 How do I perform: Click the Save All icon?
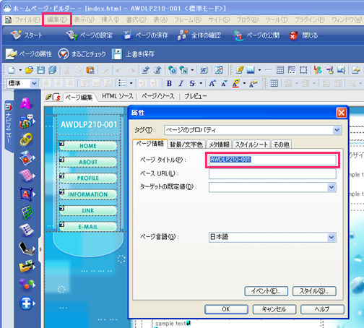pos(52,70)
